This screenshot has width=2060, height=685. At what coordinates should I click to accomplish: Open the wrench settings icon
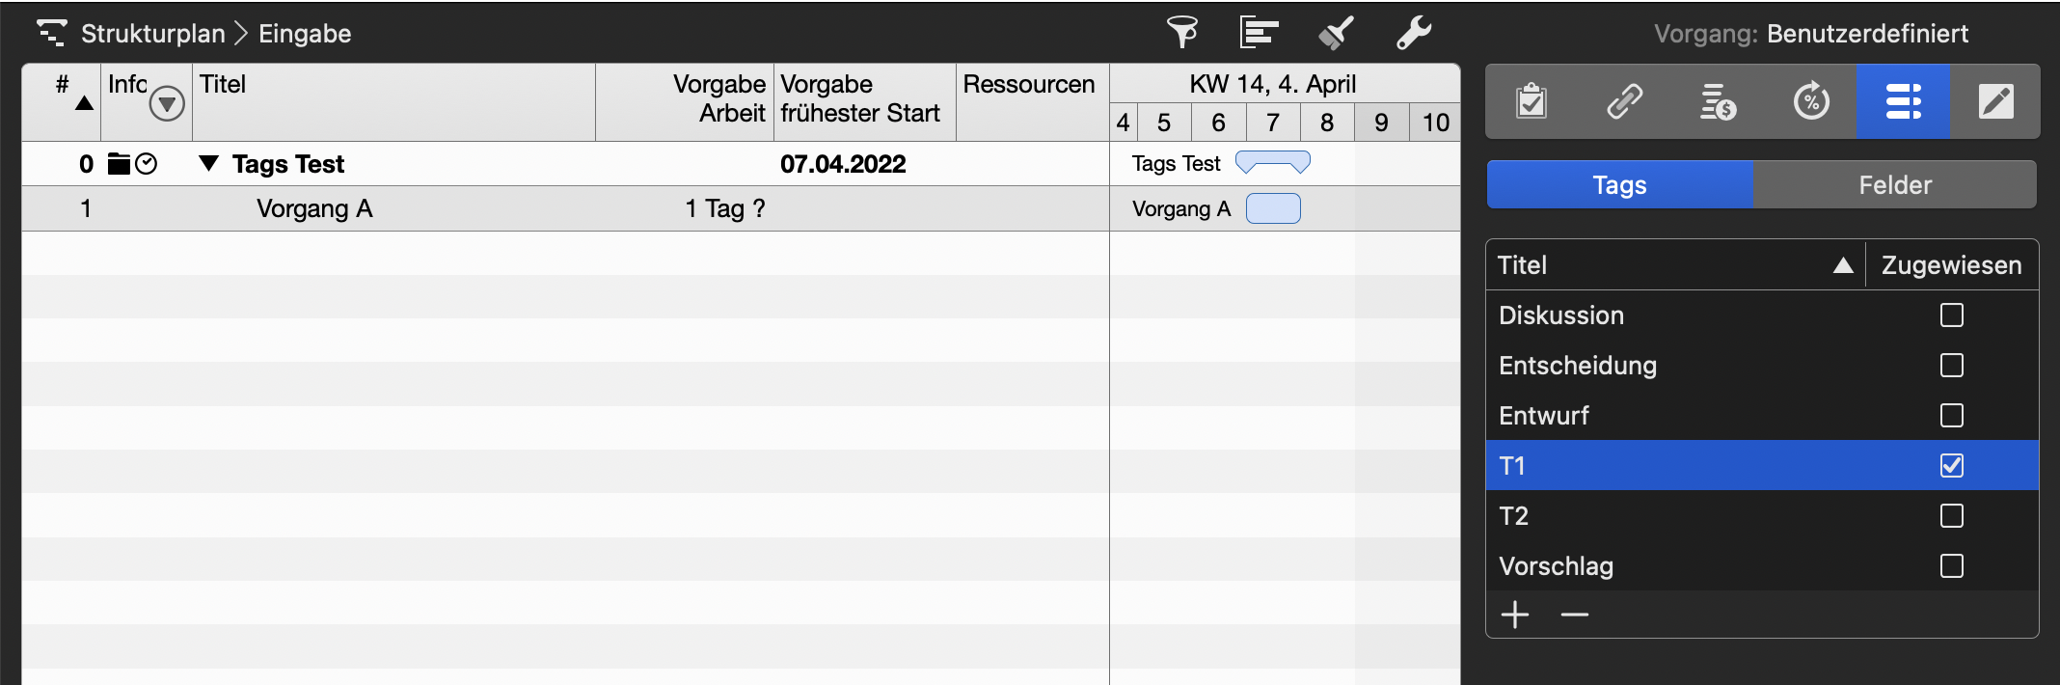pos(1414,33)
